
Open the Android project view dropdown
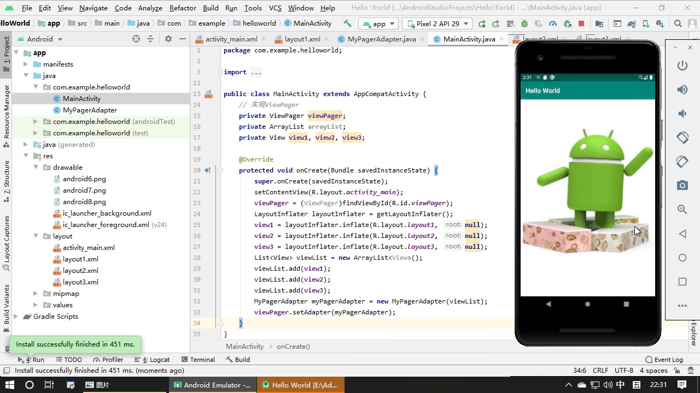click(x=39, y=39)
